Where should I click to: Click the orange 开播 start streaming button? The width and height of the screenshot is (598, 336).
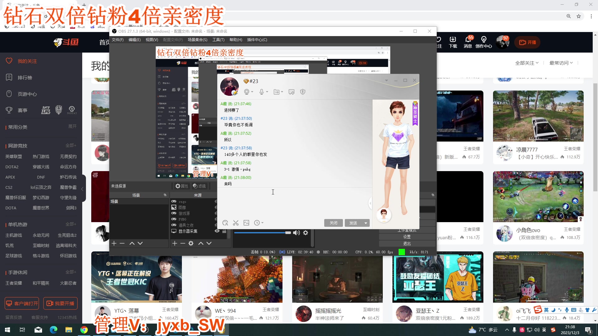point(527,42)
